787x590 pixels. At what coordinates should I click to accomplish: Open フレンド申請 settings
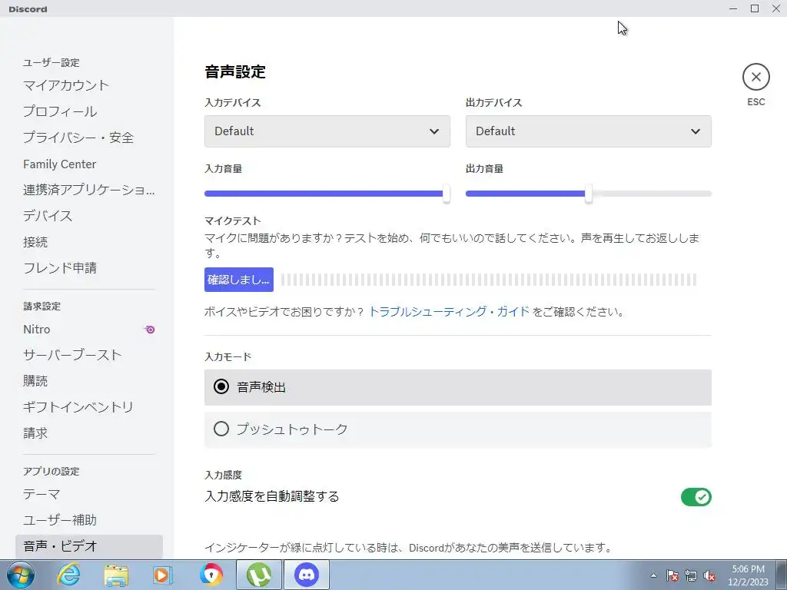[x=89, y=268]
